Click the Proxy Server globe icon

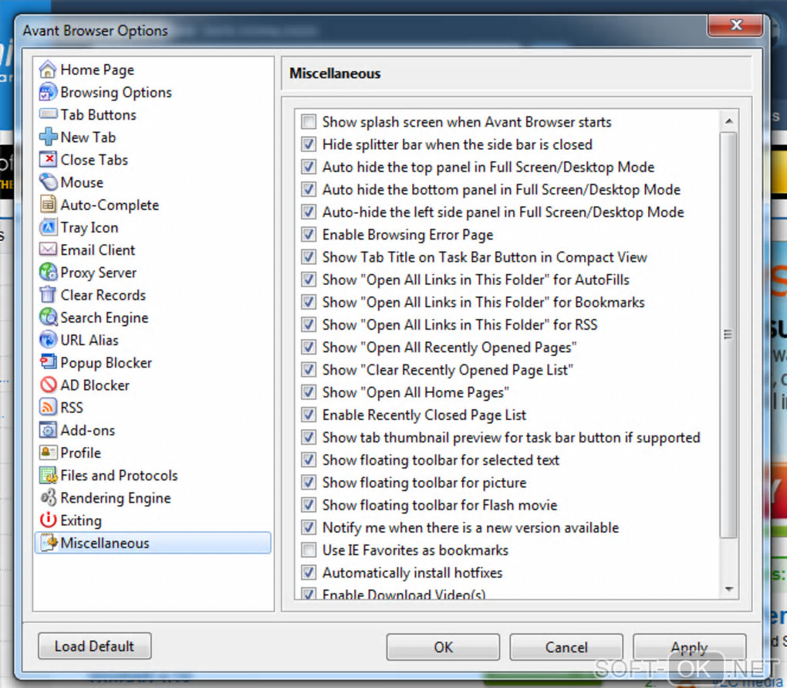coord(48,272)
